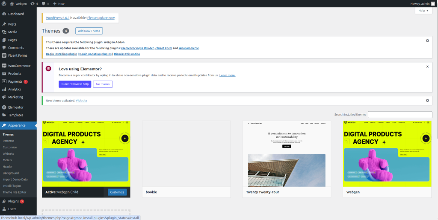Open the Woocommerce plugin link

point(189,48)
